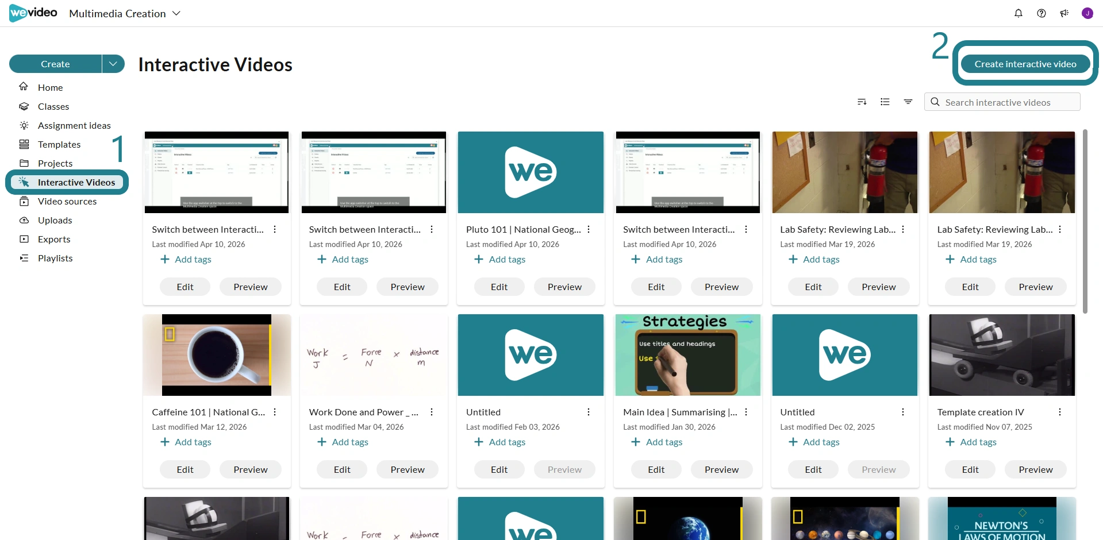The image size is (1103, 540).
Task: Open more options for Template creation IV
Action: pos(1060,412)
